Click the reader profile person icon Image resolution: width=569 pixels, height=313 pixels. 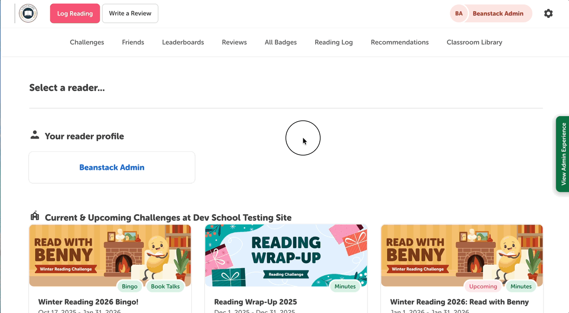point(35,135)
